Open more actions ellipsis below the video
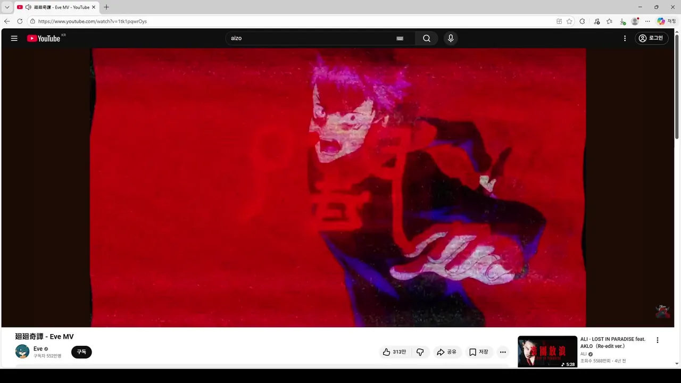Viewport: 681px width, 383px height. (503, 352)
